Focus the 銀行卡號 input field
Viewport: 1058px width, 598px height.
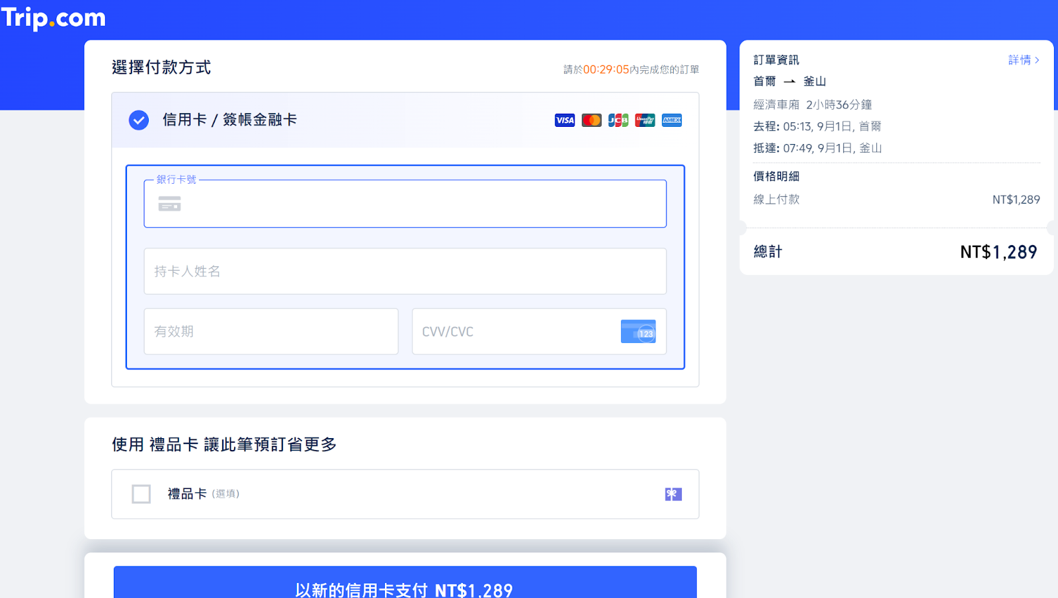405,204
